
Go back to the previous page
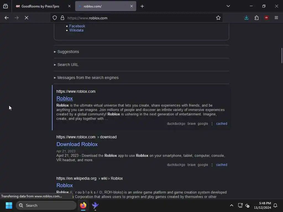tap(7, 18)
